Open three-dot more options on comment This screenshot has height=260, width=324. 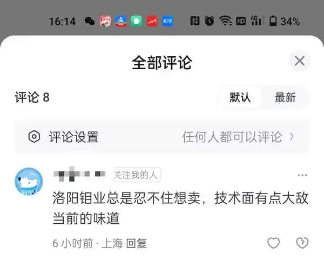[302, 175]
